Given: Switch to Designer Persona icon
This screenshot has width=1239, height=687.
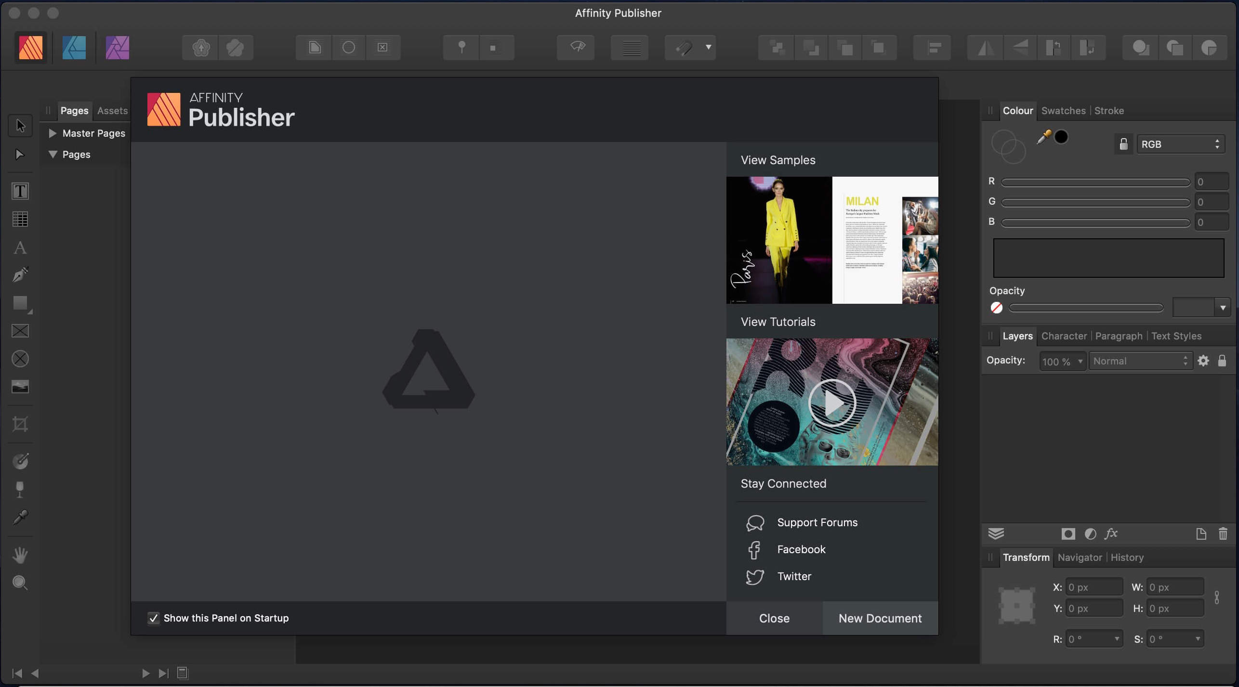Looking at the screenshot, I should coord(74,47).
